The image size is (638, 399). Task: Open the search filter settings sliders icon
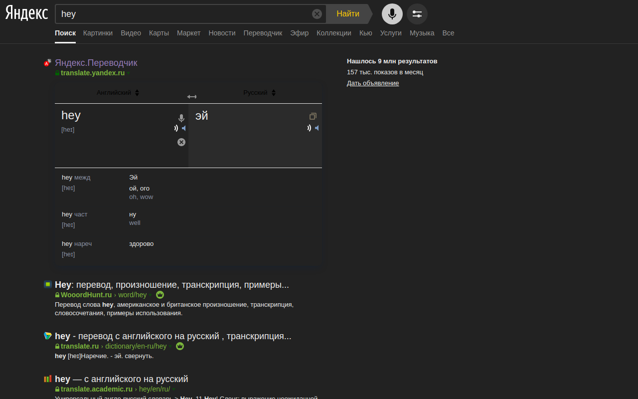coord(417,14)
